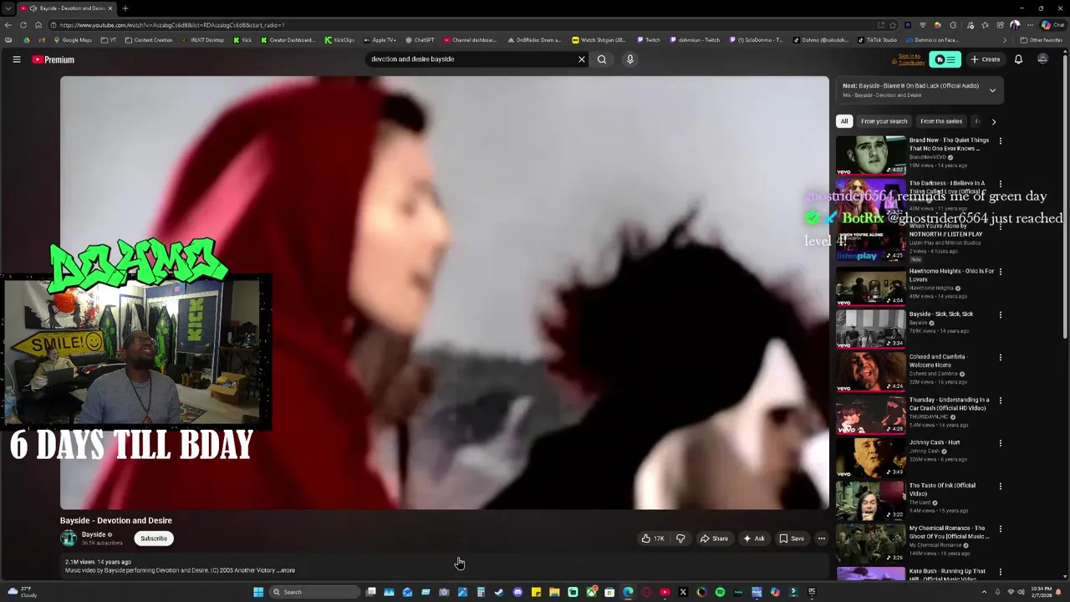Click the search field containing 'devotion and desire bayside'
1070x602 pixels.
[x=472, y=59]
